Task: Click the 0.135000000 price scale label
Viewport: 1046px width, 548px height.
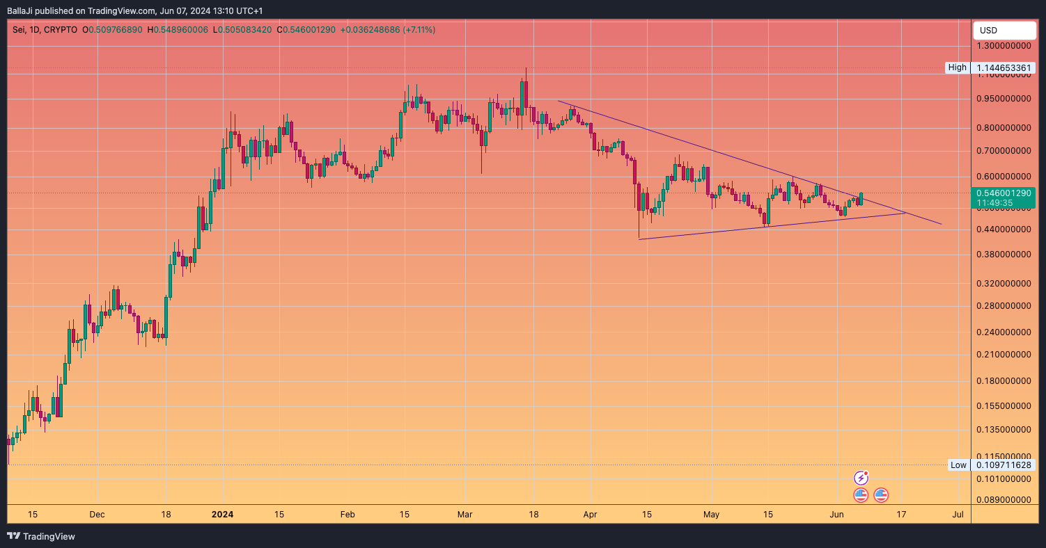Action: pos(1005,430)
